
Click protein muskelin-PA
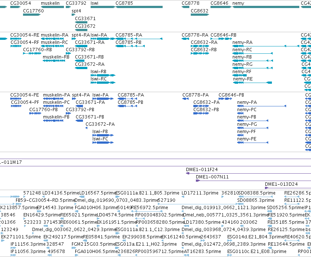coord(53,99)
